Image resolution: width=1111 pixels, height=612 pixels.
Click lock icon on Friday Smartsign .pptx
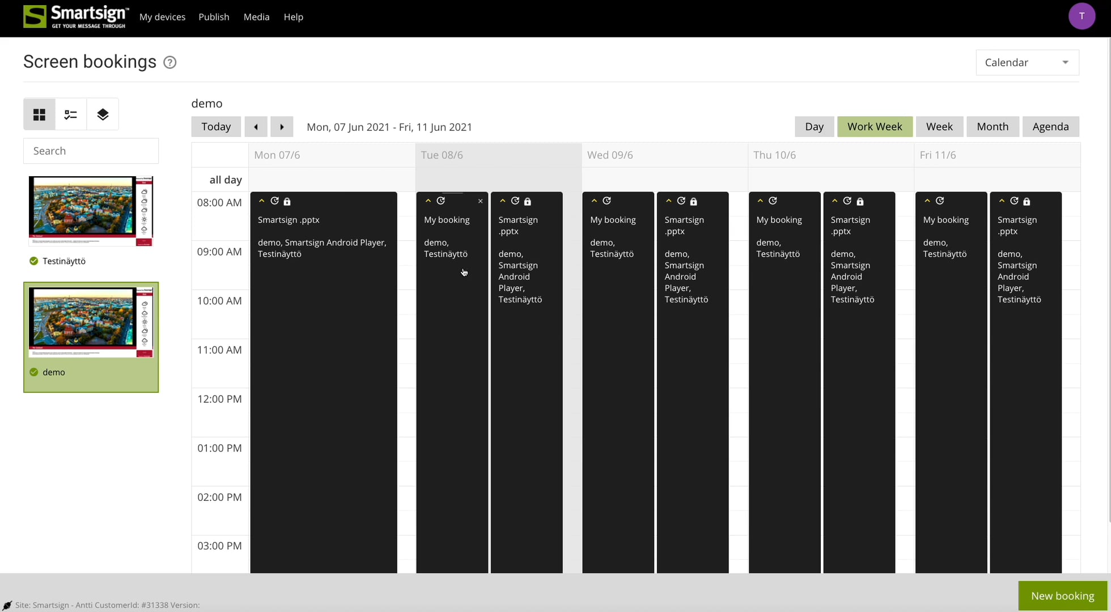(x=1027, y=201)
